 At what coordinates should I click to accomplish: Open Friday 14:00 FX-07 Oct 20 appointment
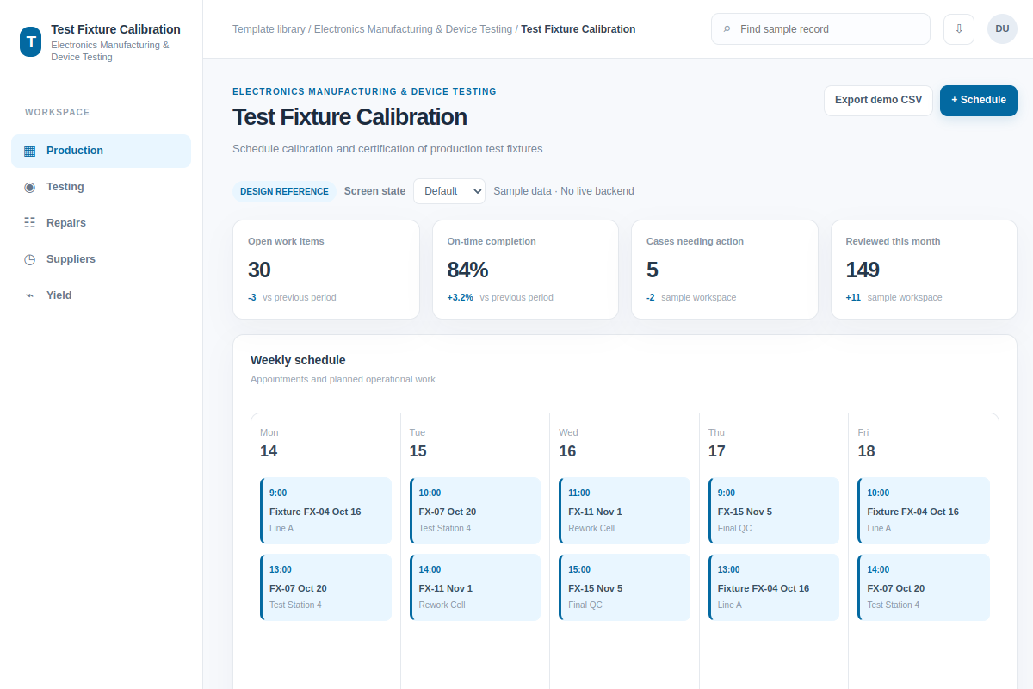click(924, 587)
